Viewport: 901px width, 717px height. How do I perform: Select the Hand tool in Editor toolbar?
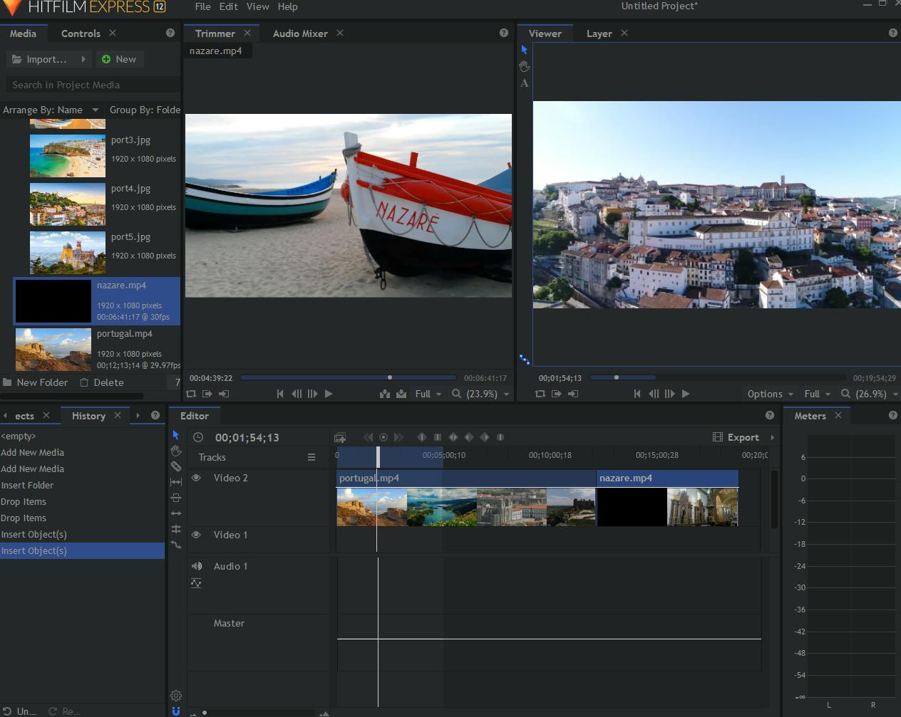[x=176, y=451]
